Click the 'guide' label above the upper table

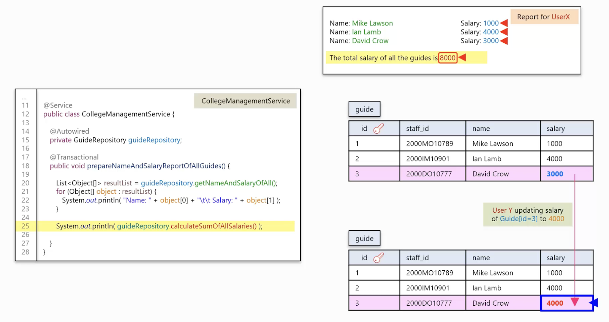pyautogui.click(x=364, y=109)
